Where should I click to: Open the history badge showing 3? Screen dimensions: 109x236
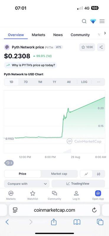(9, 163)
